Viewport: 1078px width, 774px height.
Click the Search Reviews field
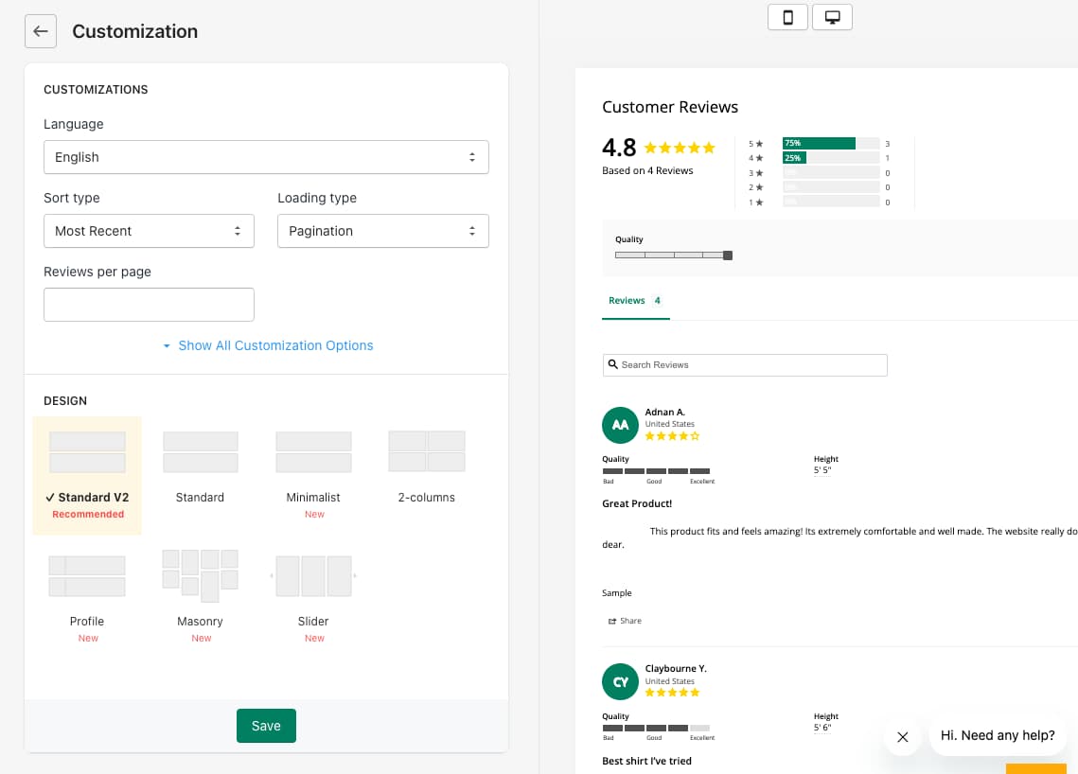coord(745,365)
